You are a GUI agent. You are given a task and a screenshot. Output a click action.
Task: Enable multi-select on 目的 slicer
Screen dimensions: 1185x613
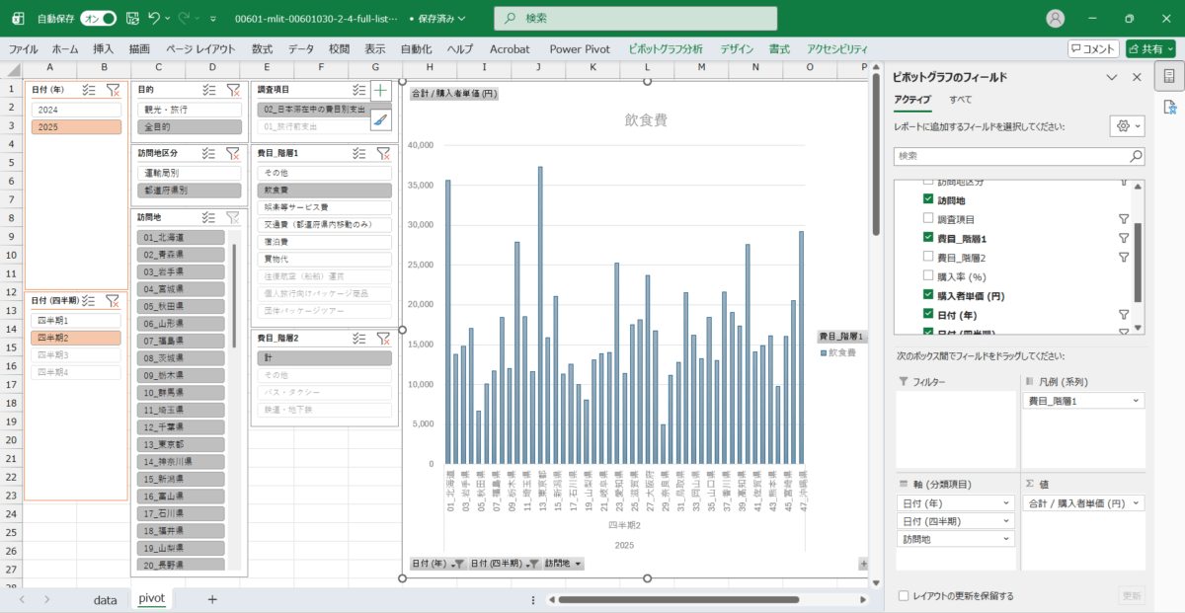click(209, 89)
